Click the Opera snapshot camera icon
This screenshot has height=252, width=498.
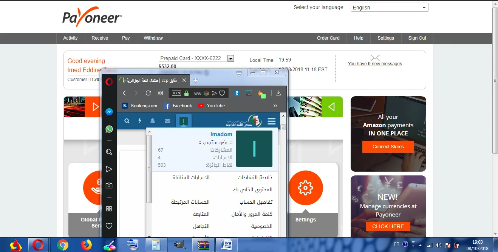click(109, 186)
